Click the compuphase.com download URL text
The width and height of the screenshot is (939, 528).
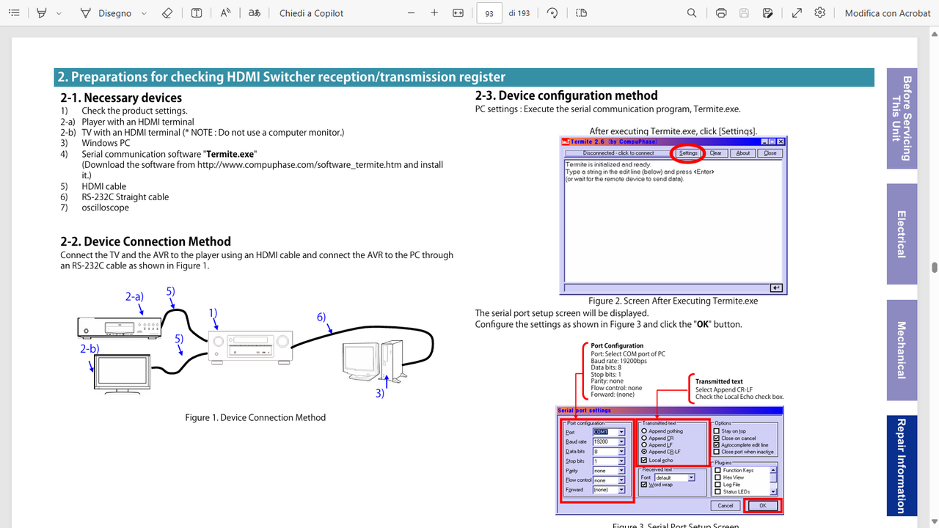click(x=300, y=165)
